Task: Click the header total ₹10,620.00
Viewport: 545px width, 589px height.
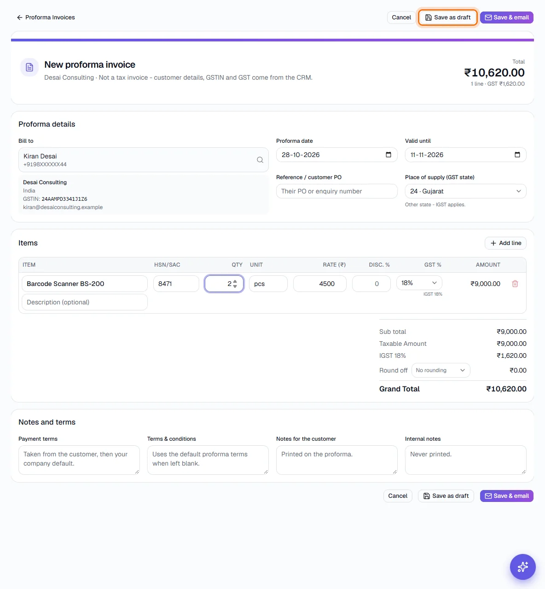Action: click(x=494, y=73)
